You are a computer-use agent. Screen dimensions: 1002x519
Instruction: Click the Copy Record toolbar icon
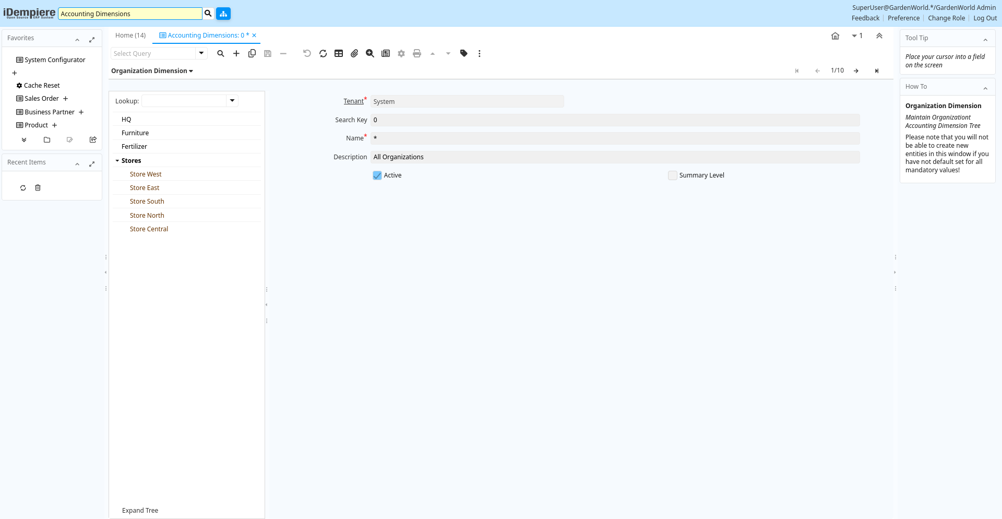252,53
